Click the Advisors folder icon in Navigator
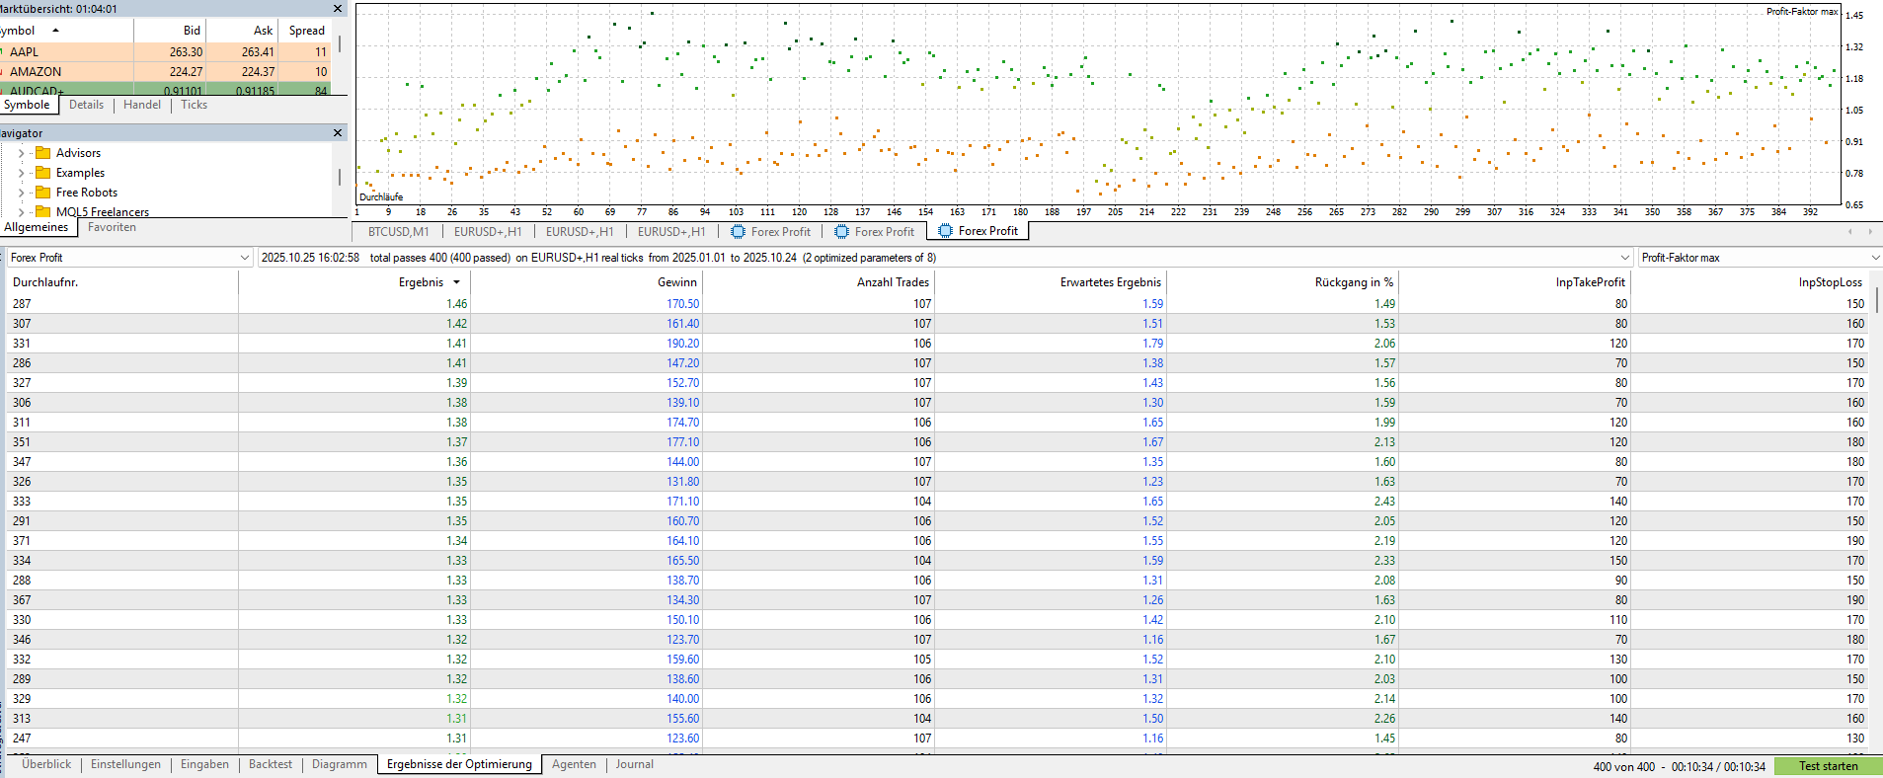 42,153
